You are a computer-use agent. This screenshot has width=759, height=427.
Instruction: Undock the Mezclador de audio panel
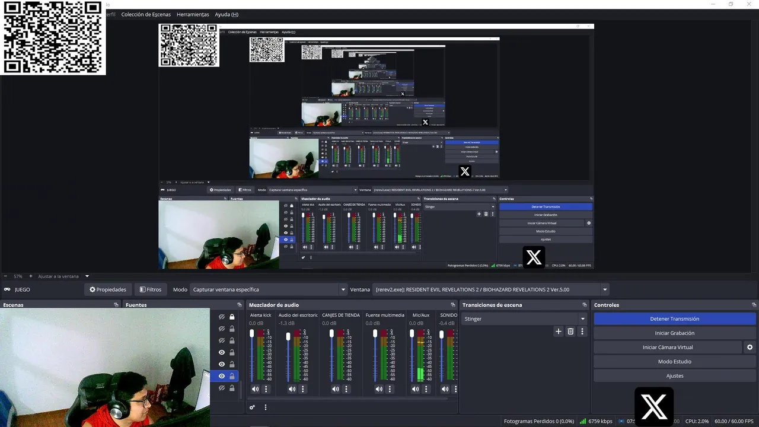pyautogui.click(x=454, y=305)
